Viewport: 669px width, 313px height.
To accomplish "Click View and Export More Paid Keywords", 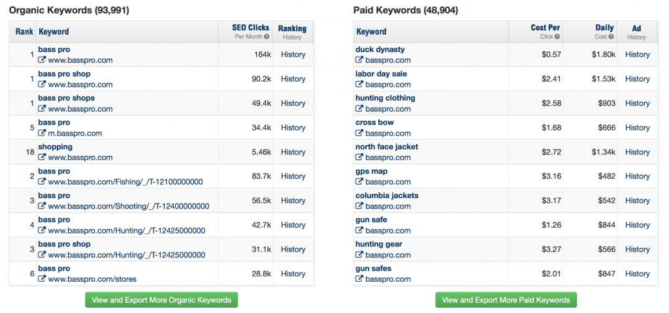I will 506,300.
